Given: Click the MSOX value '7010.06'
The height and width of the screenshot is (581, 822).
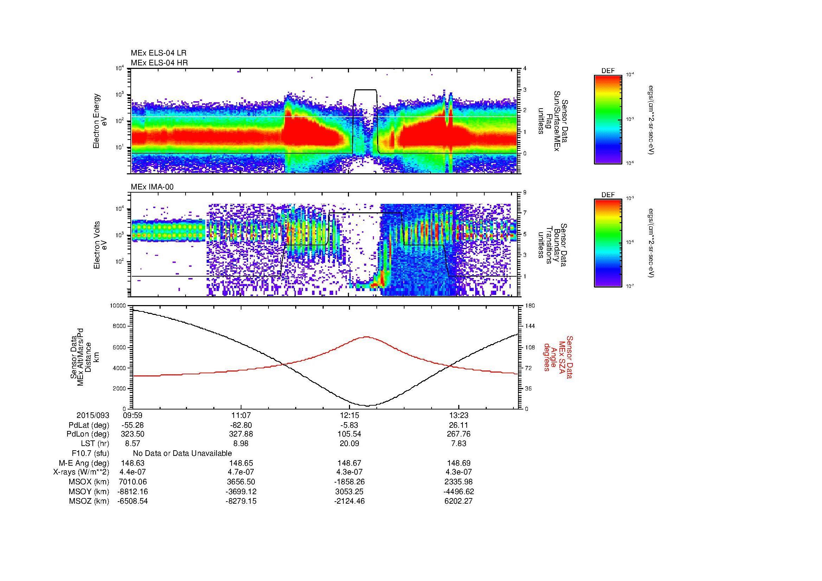Looking at the screenshot, I should coord(133,482).
